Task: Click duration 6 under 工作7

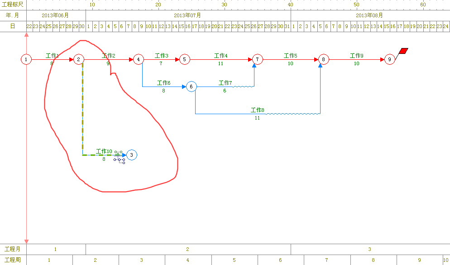Action: tap(225, 91)
